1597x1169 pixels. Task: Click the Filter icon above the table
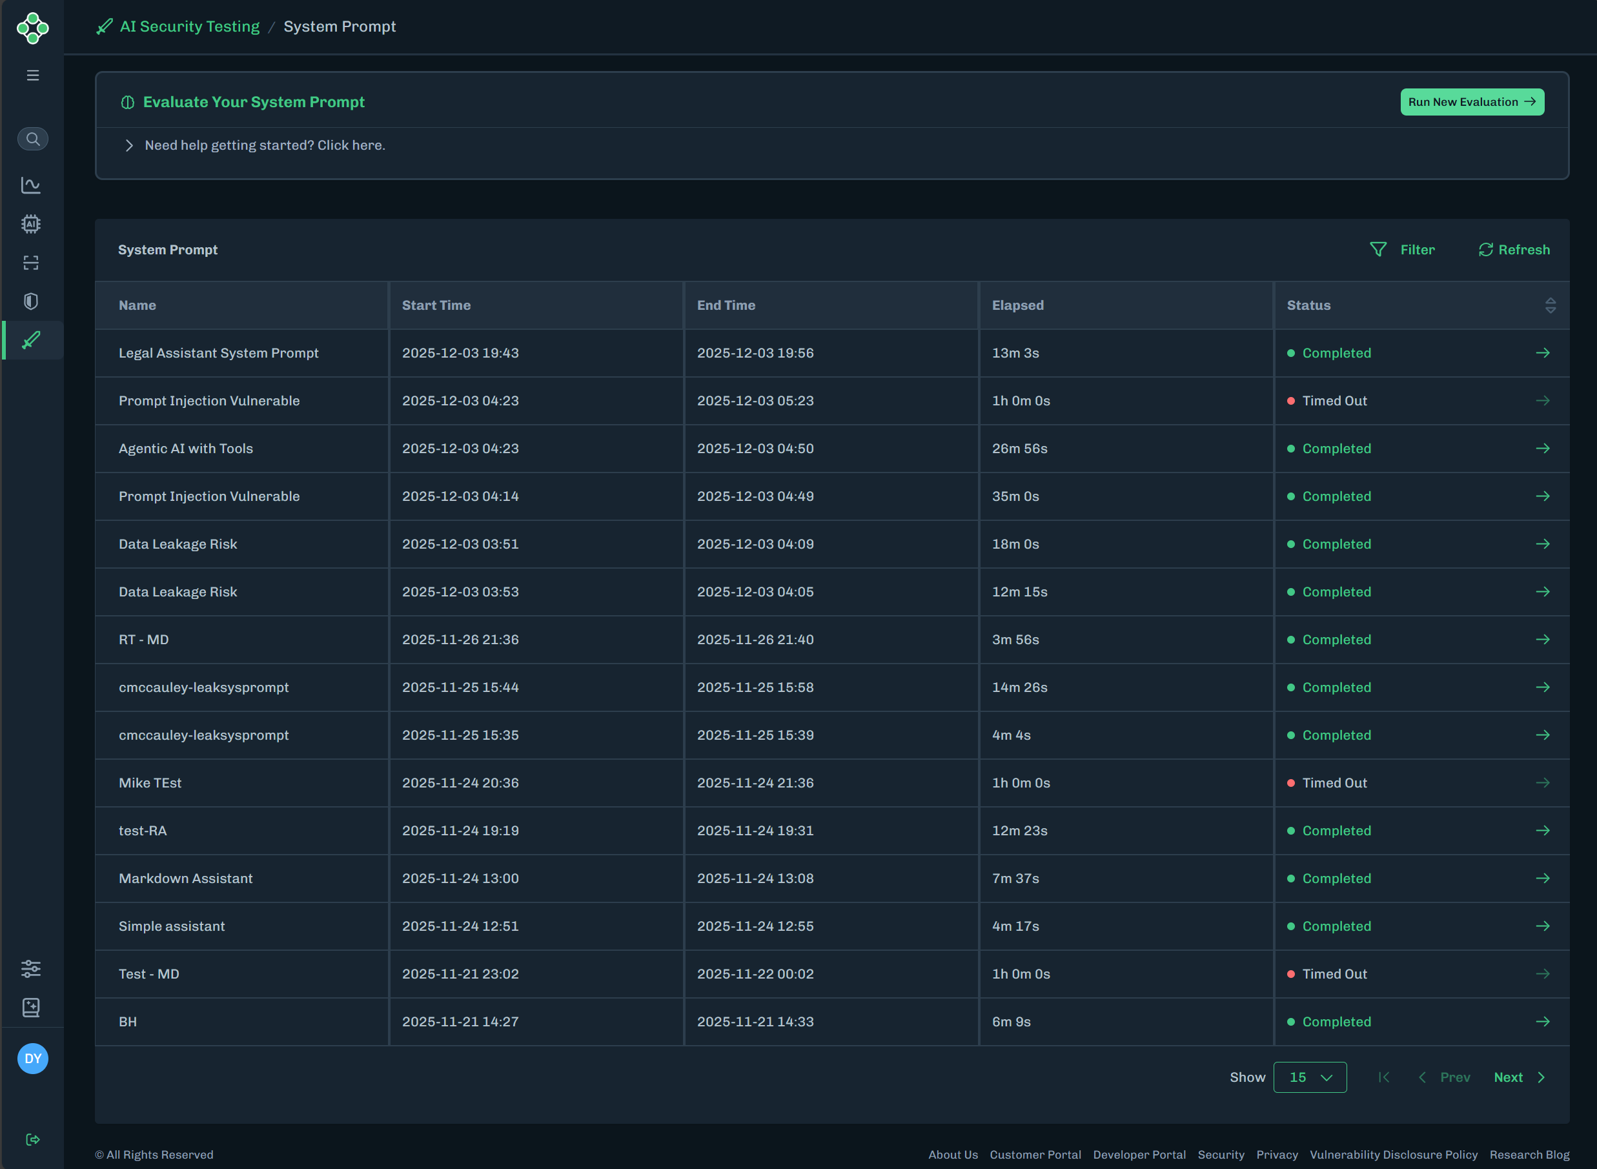pos(1378,249)
